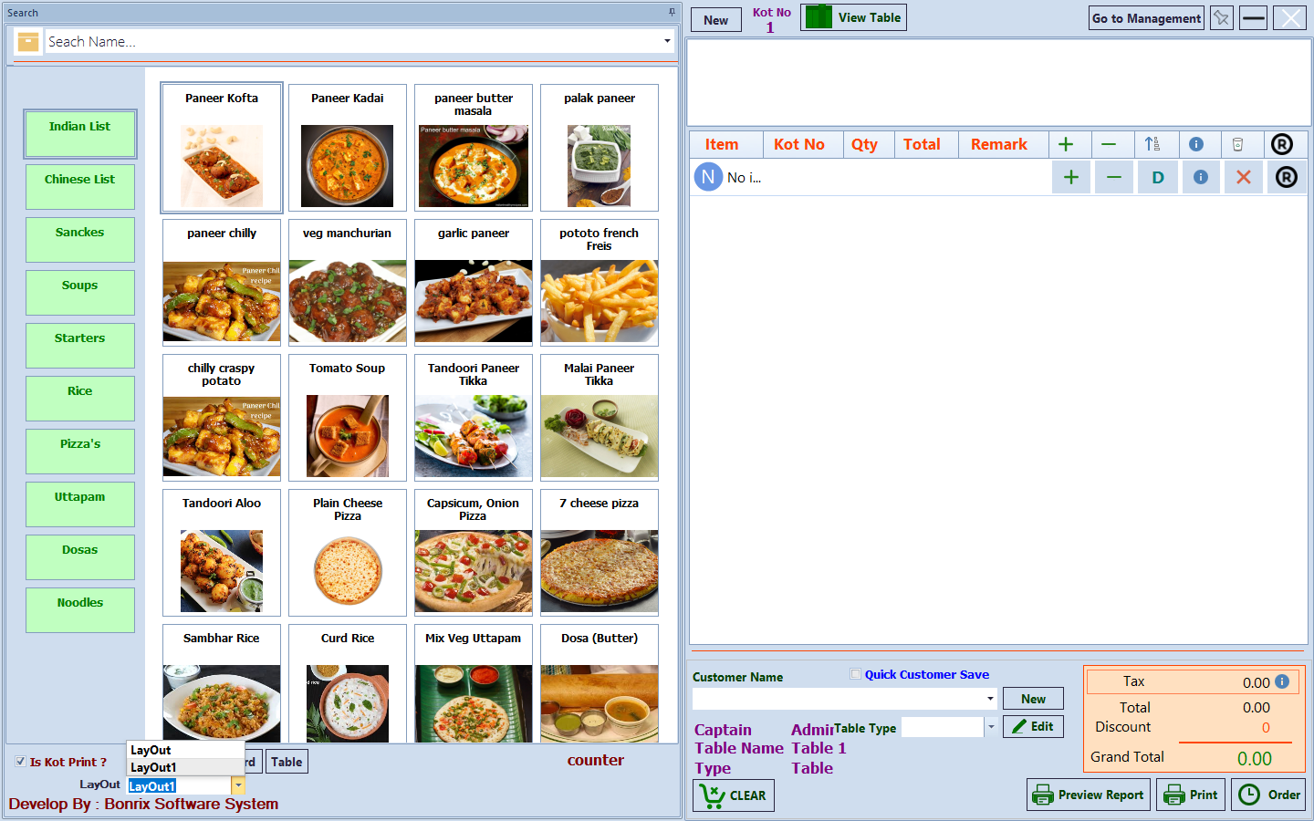Open the Customer Name dropdown
The image size is (1314, 821).
(x=990, y=699)
